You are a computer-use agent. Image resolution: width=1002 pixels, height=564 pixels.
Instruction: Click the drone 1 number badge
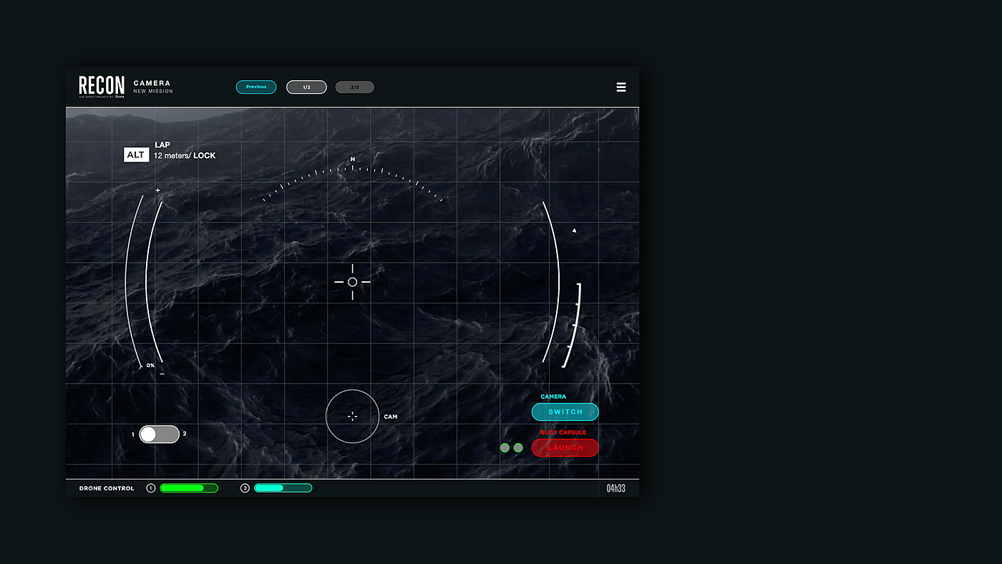click(151, 488)
